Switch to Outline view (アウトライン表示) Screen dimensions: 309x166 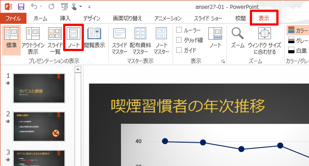pyautogui.click(x=33, y=41)
